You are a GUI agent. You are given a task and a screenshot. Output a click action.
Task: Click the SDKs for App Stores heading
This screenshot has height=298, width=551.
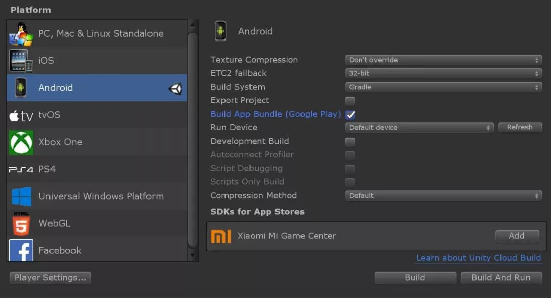258,212
